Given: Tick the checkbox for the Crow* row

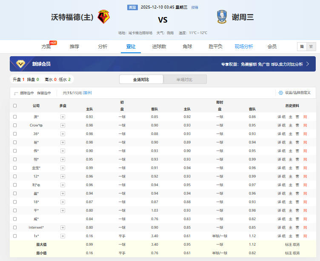Looking at the screenshot, I should [x=15, y=125].
